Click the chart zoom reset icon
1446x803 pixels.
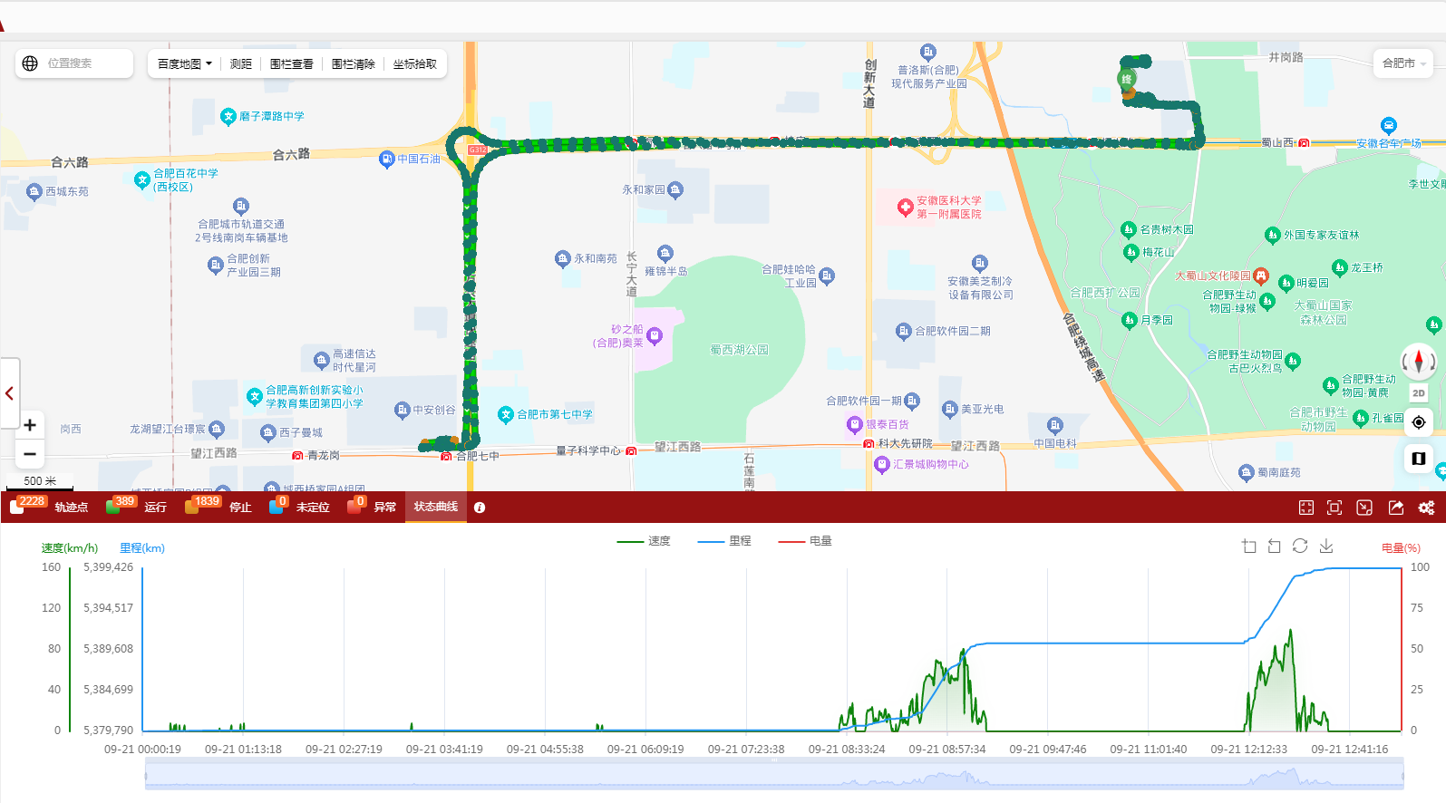(1275, 546)
